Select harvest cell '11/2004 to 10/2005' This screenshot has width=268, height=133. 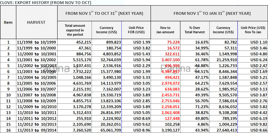click(37, 78)
